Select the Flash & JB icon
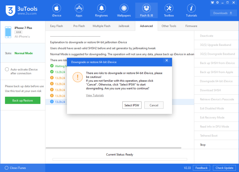This screenshot has height=172, width=239. [x=146, y=8]
